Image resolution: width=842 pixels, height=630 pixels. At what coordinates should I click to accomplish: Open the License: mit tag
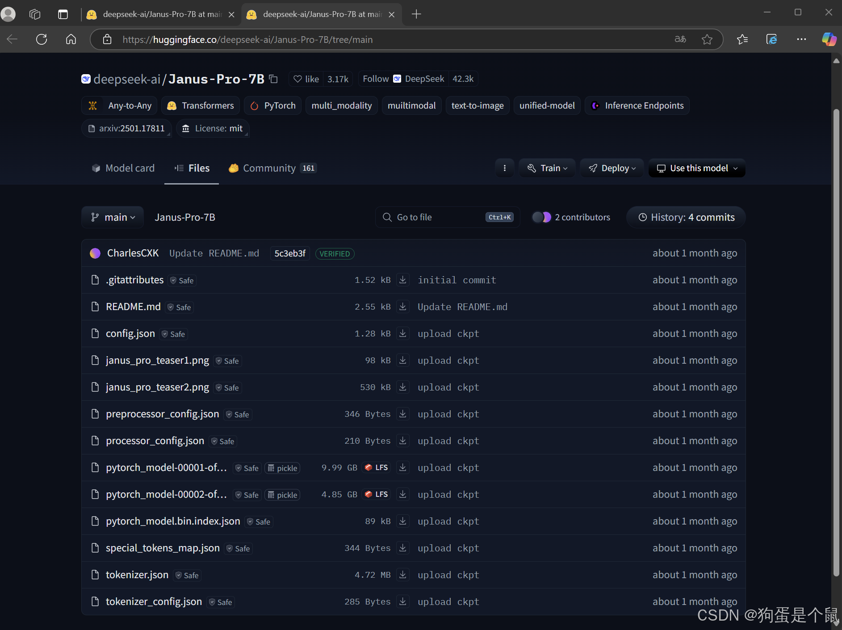(x=213, y=128)
